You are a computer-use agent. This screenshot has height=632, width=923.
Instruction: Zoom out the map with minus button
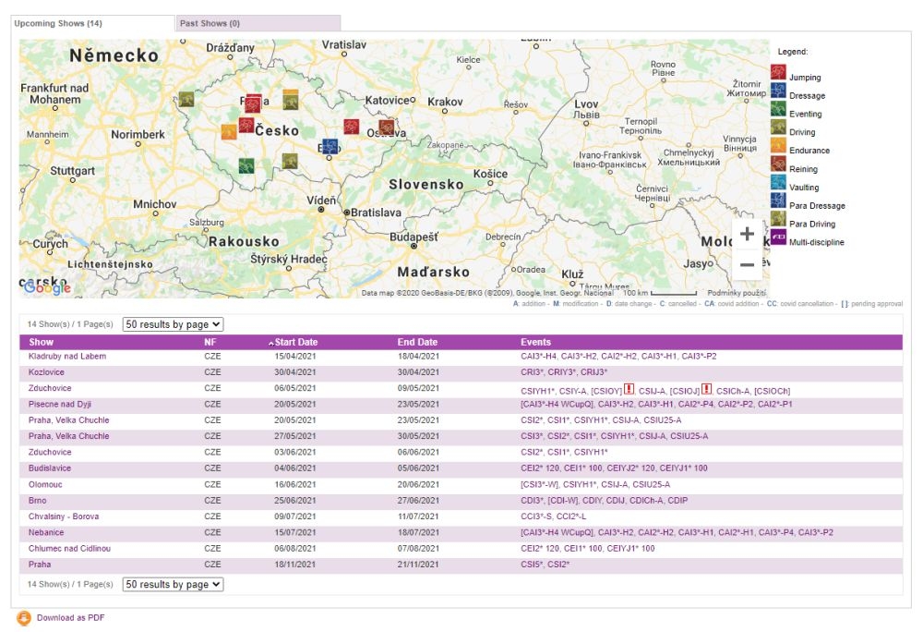point(747,265)
